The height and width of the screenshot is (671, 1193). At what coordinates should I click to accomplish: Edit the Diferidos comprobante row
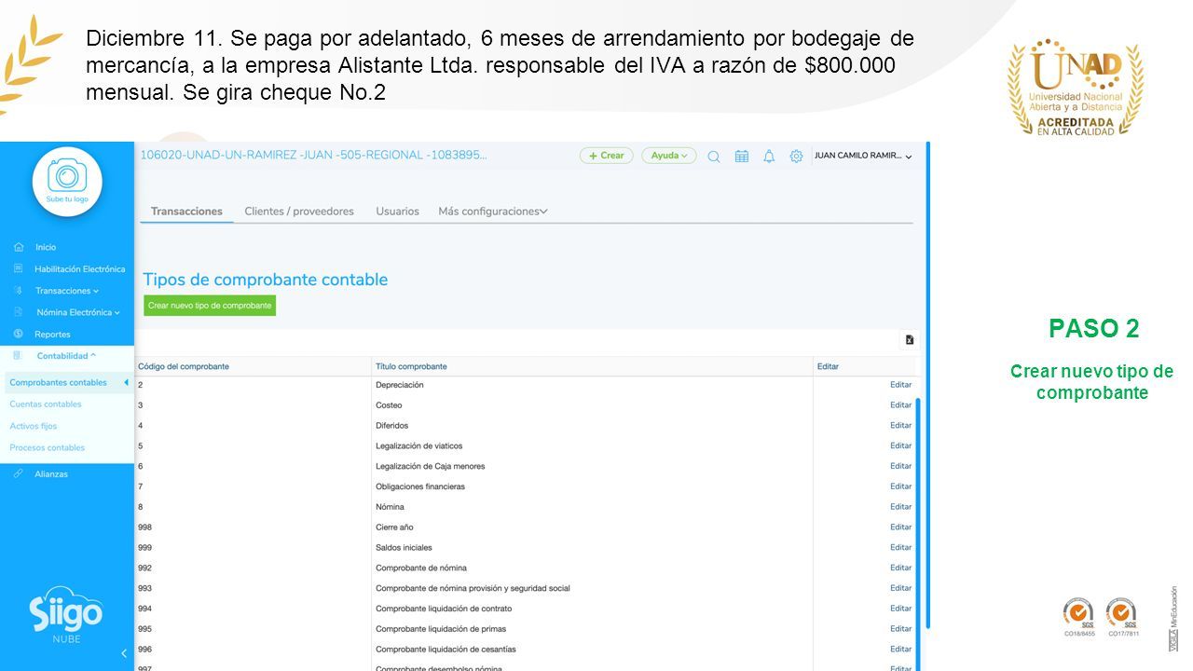click(x=900, y=426)
